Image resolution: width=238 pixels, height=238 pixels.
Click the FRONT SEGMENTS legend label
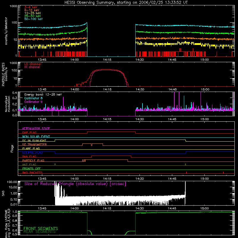(41, 228)
